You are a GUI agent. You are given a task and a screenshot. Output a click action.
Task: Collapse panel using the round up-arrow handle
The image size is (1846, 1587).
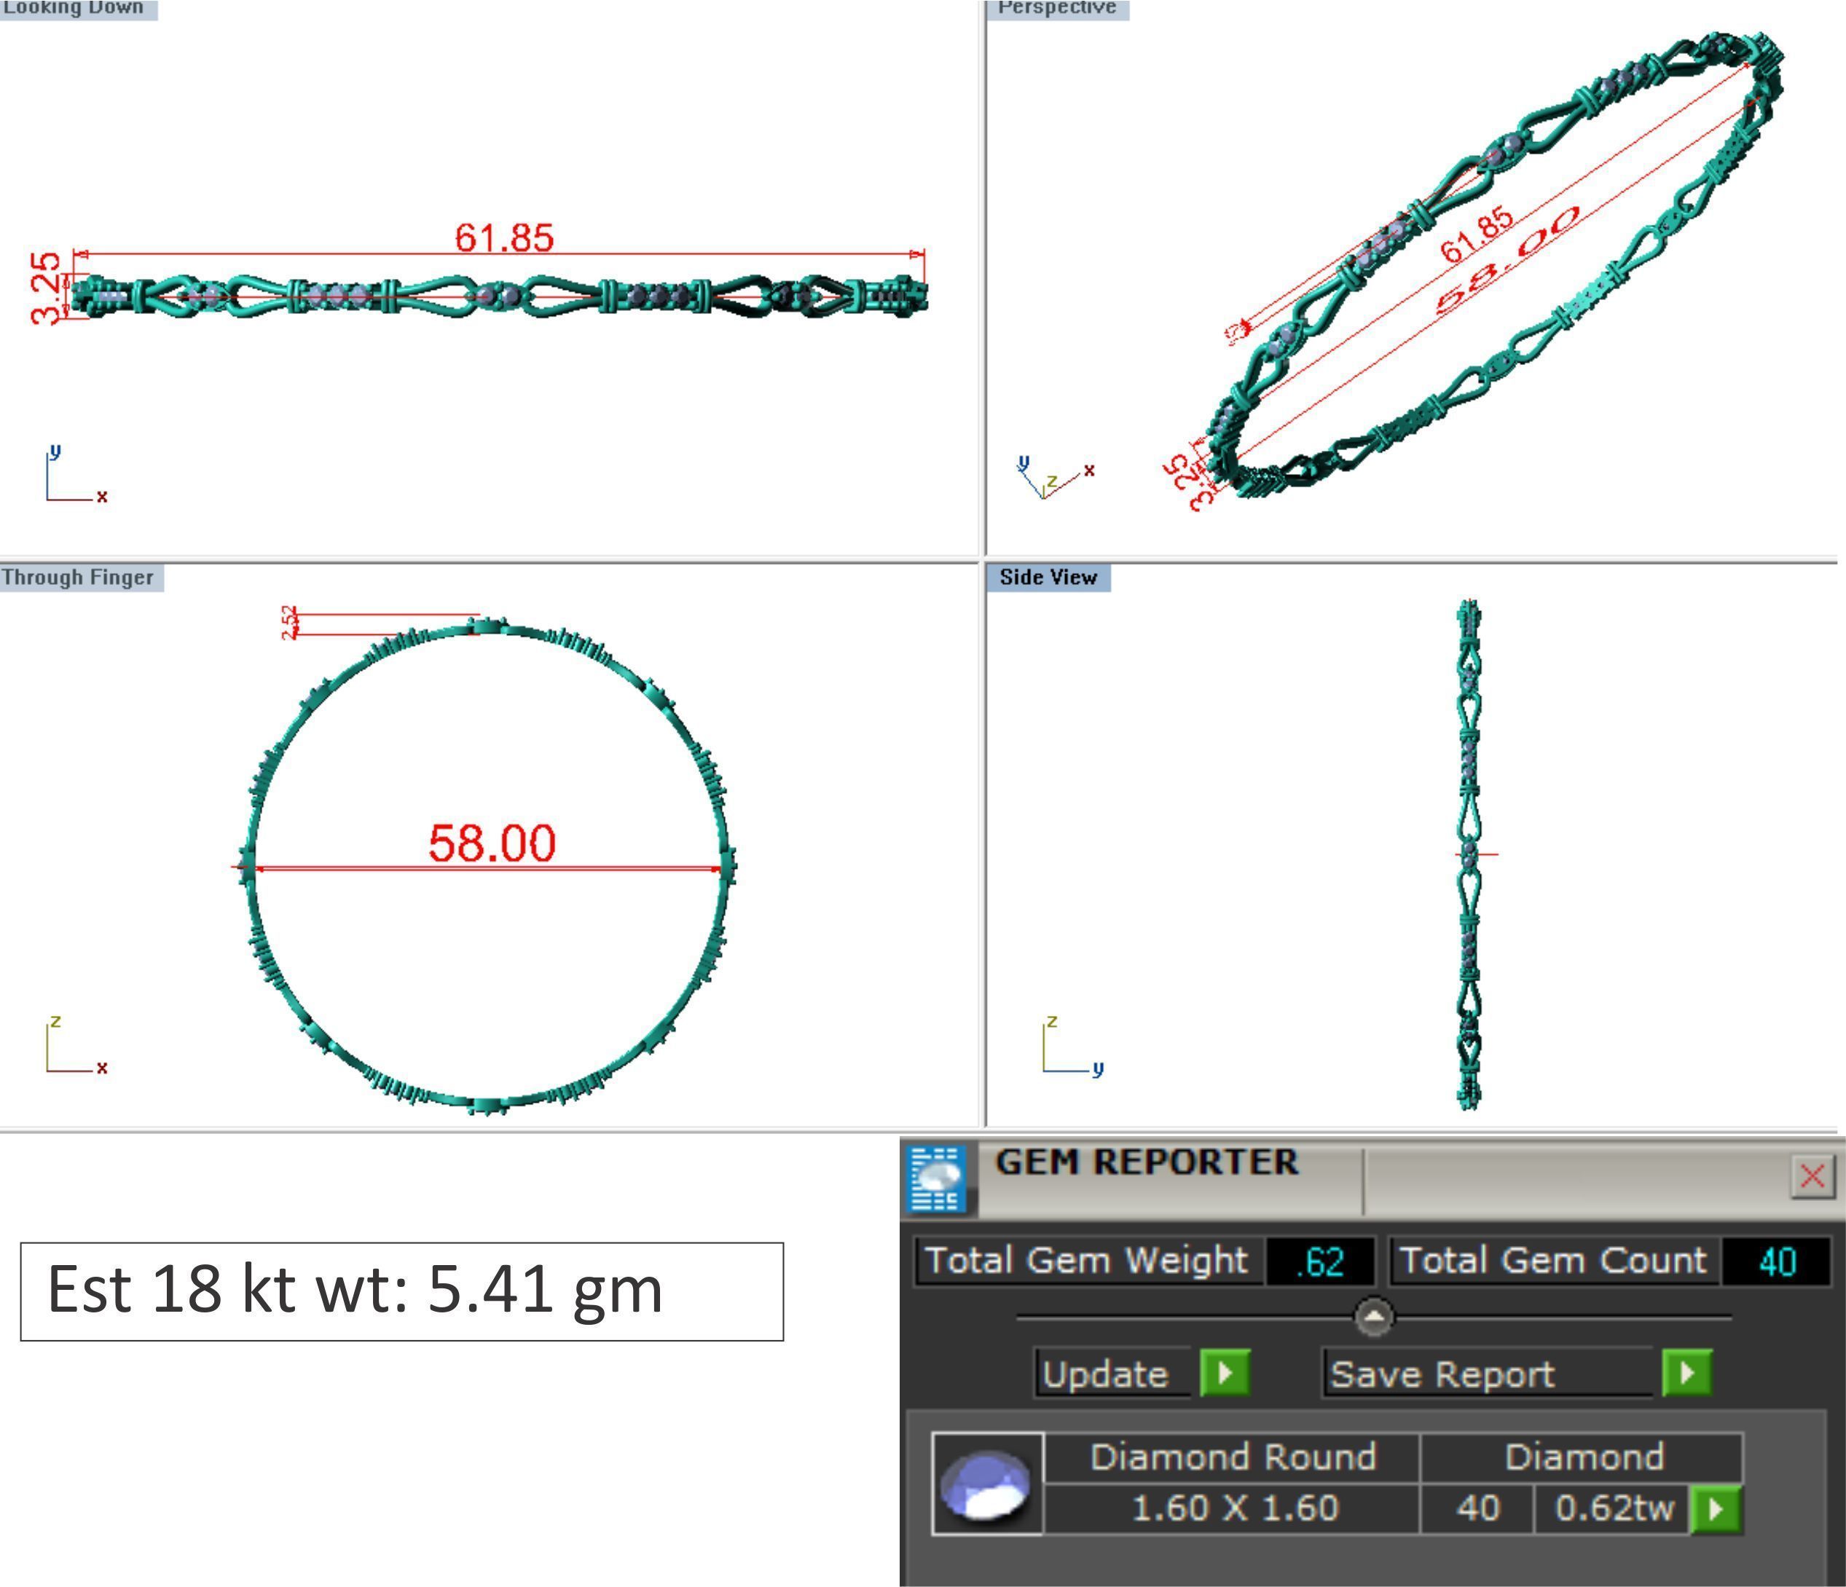coord(1374,1316)
